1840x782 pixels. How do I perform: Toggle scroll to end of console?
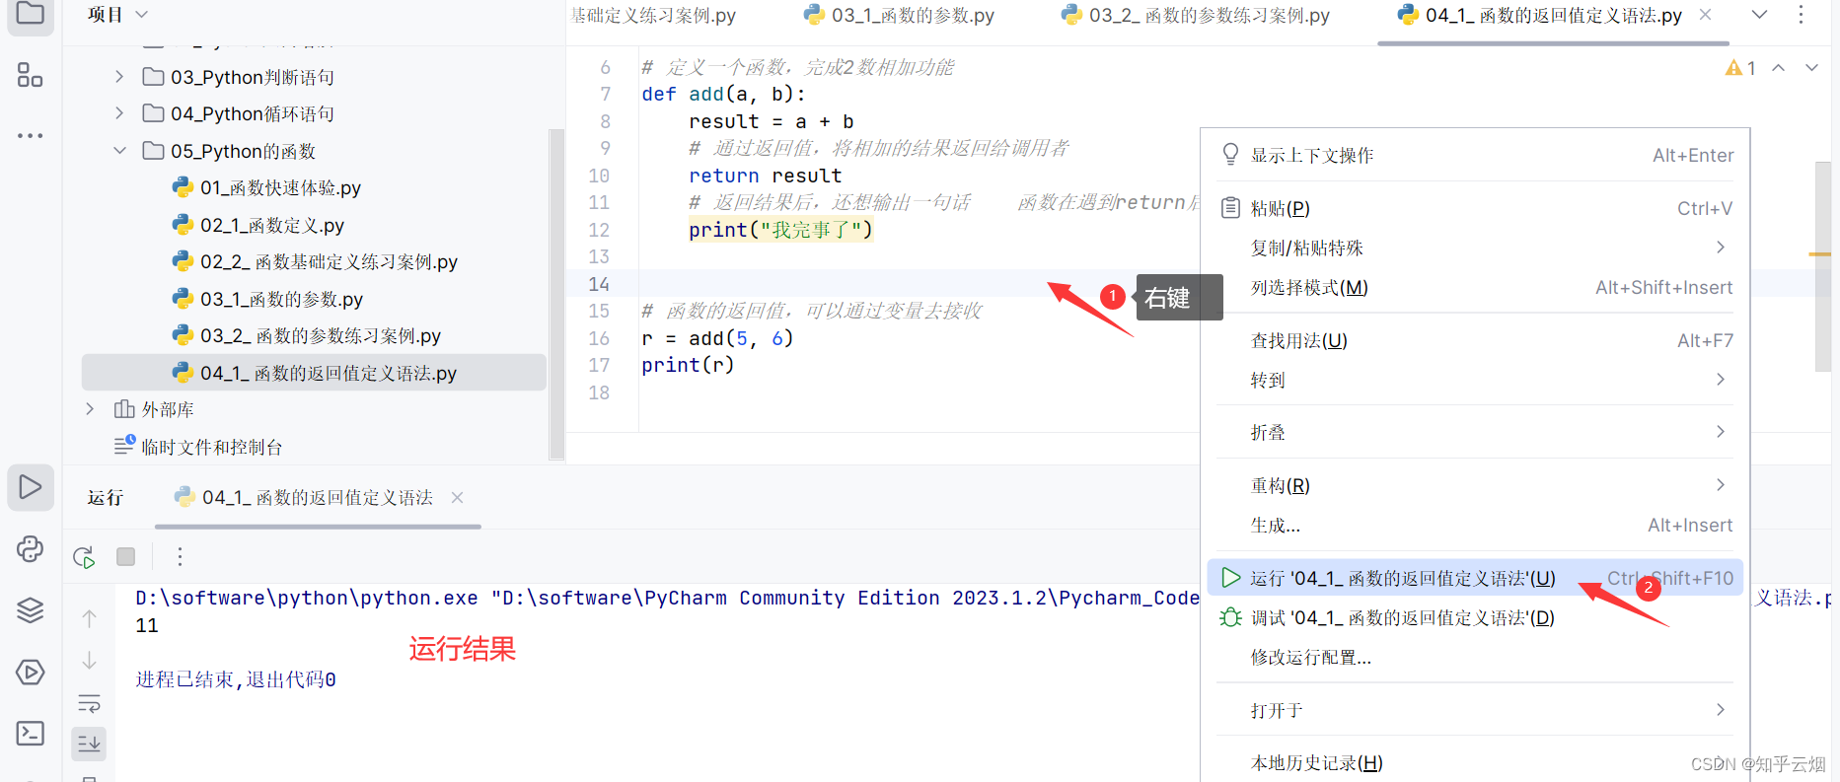pyautogui.click(x=89, y=744)
